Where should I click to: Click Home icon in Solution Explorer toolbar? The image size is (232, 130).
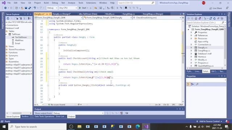[x=196, y=18]
